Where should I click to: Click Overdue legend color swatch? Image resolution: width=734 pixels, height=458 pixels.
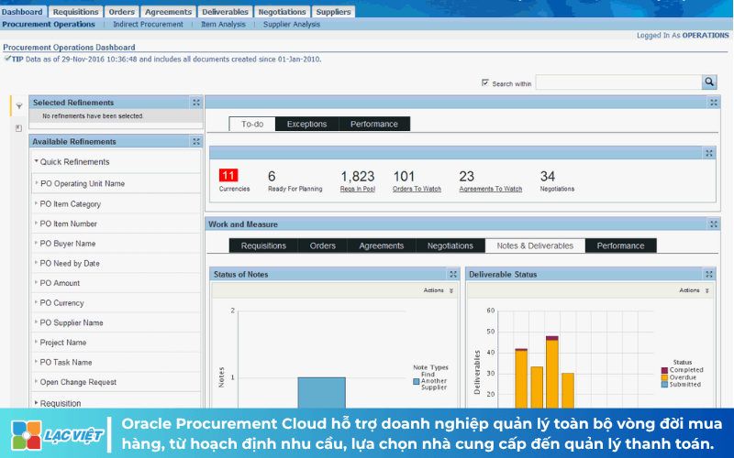[x=664, y=377]
